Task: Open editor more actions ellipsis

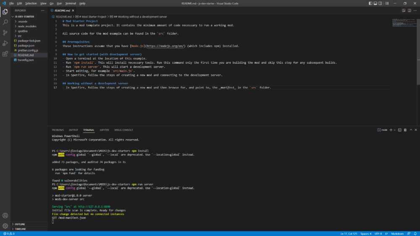Action: coord(415,10)
